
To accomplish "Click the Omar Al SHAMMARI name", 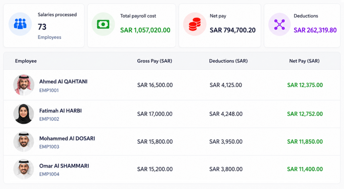I will (64, 166).
